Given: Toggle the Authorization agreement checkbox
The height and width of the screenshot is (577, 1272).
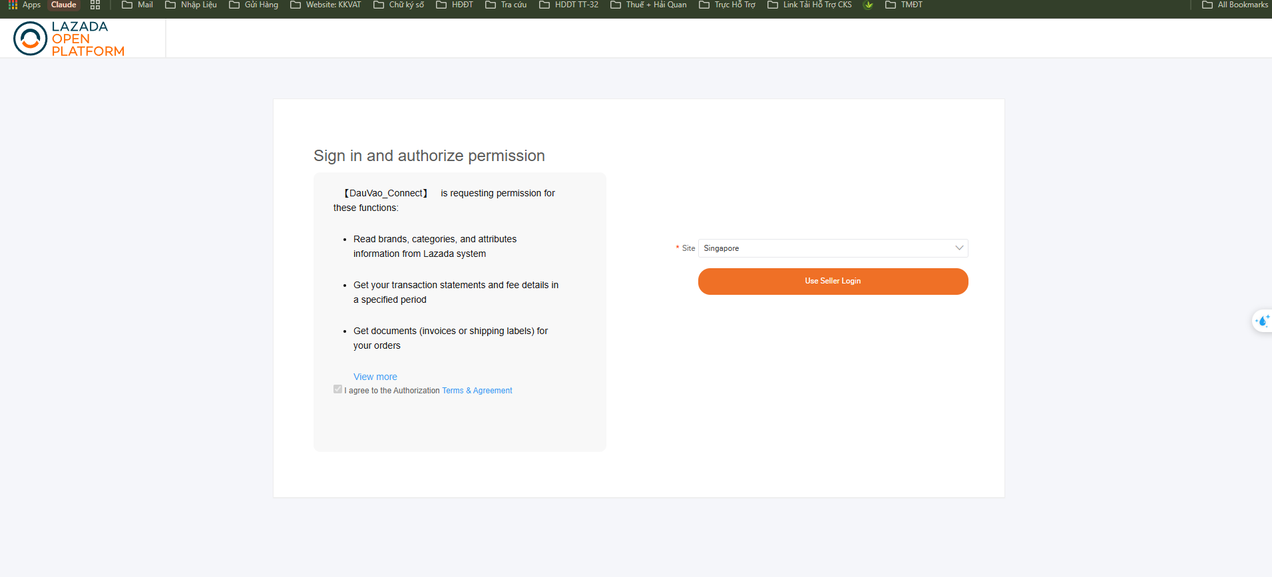Looking at the screenshot, I should pos(337,389).
